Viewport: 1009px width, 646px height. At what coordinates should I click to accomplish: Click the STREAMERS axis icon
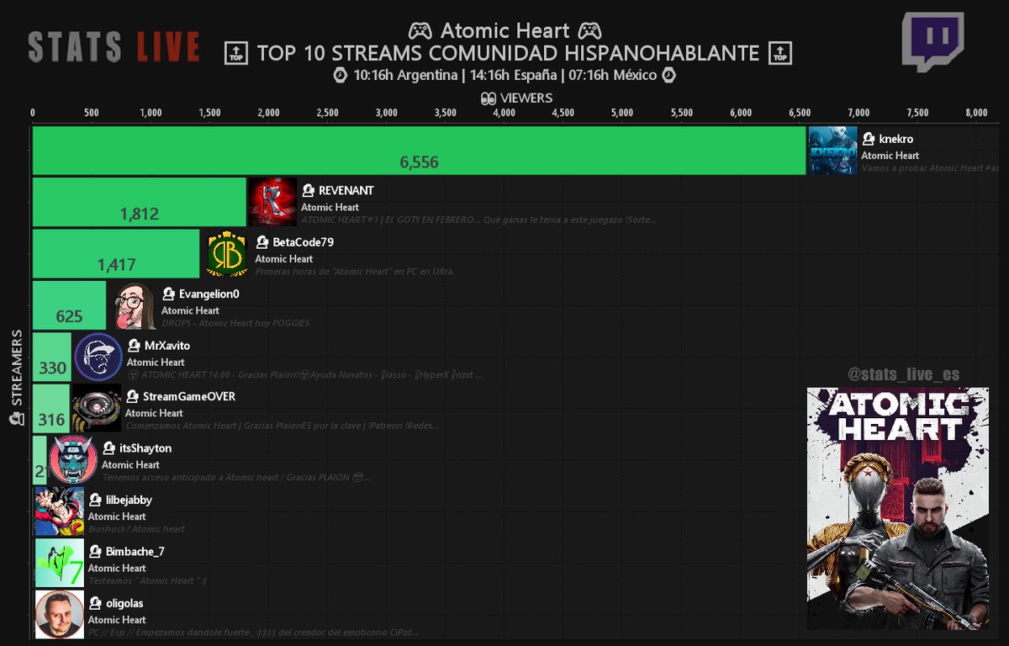15,418
